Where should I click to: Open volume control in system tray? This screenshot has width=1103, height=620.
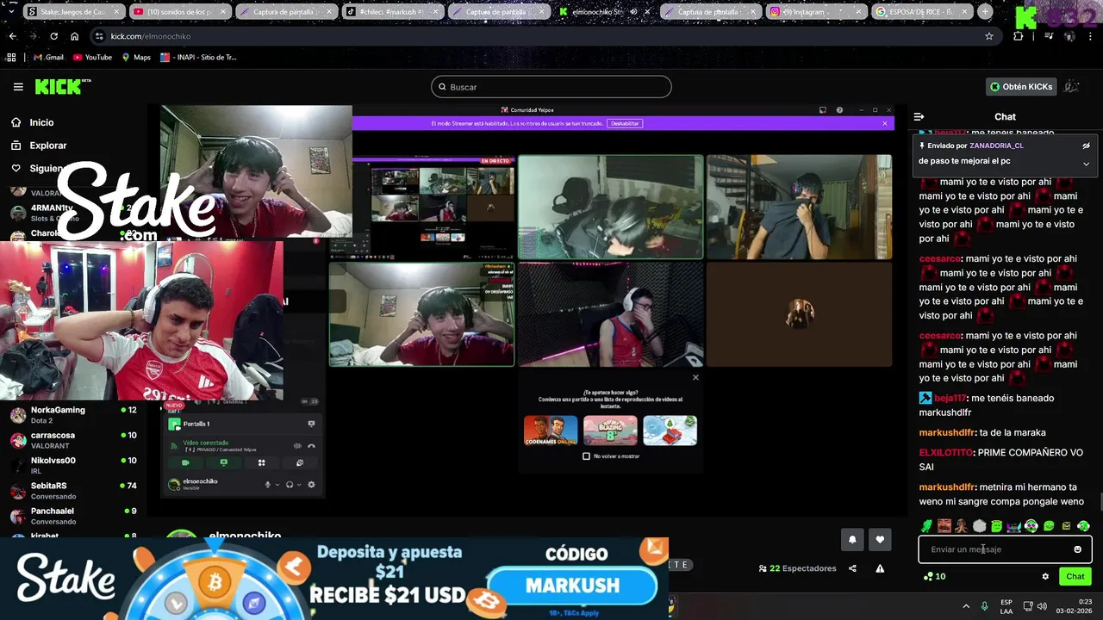pos(1042,606)
